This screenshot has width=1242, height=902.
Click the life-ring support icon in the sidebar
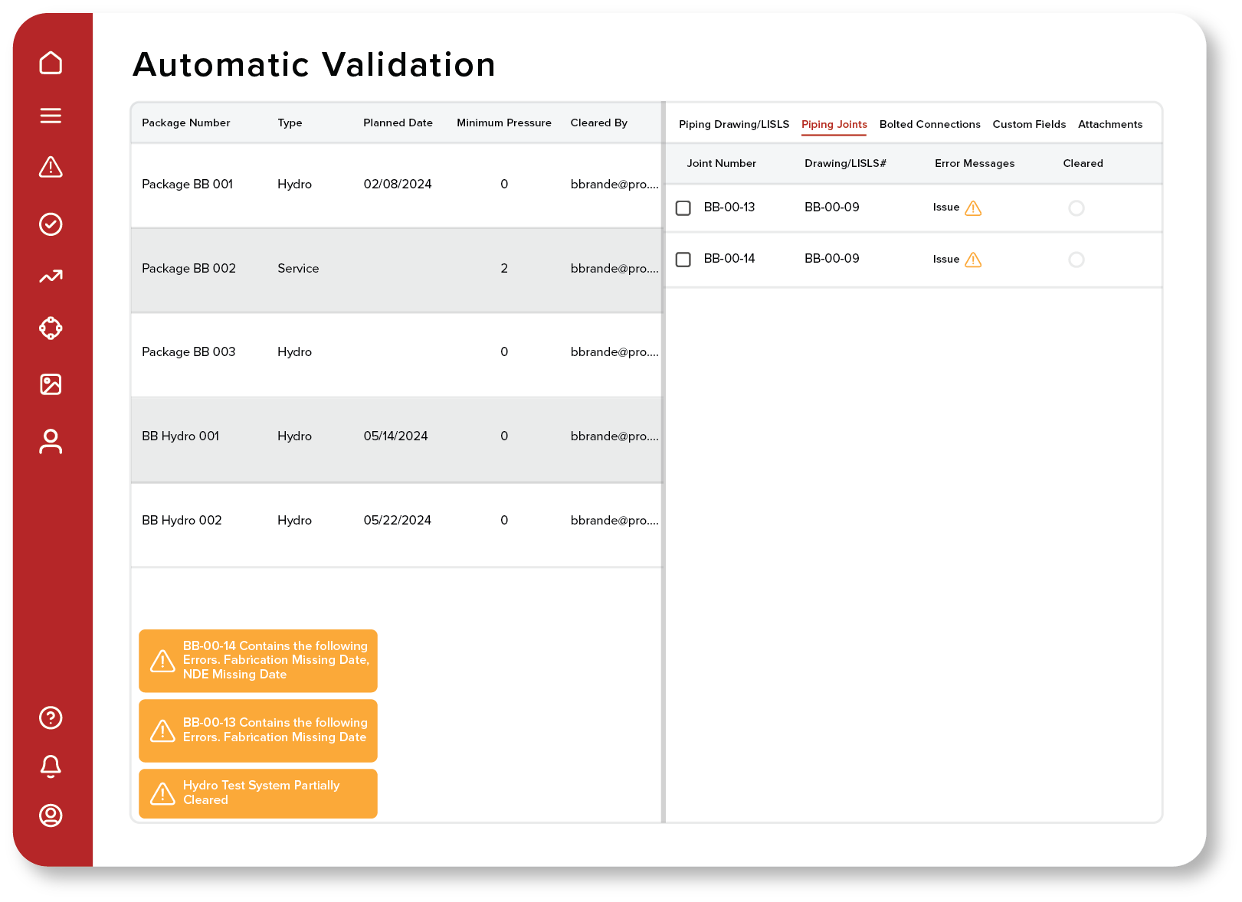coord(51,328)
